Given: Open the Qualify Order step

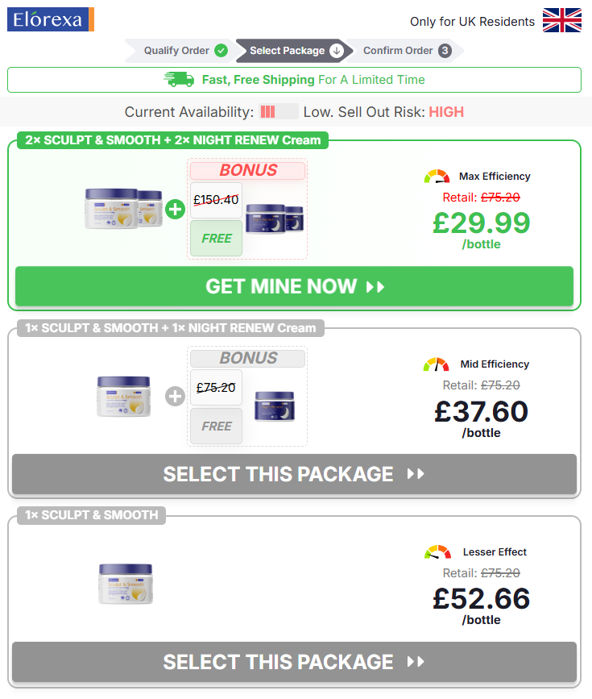Looking at the screenshot, I should point(177,51).
